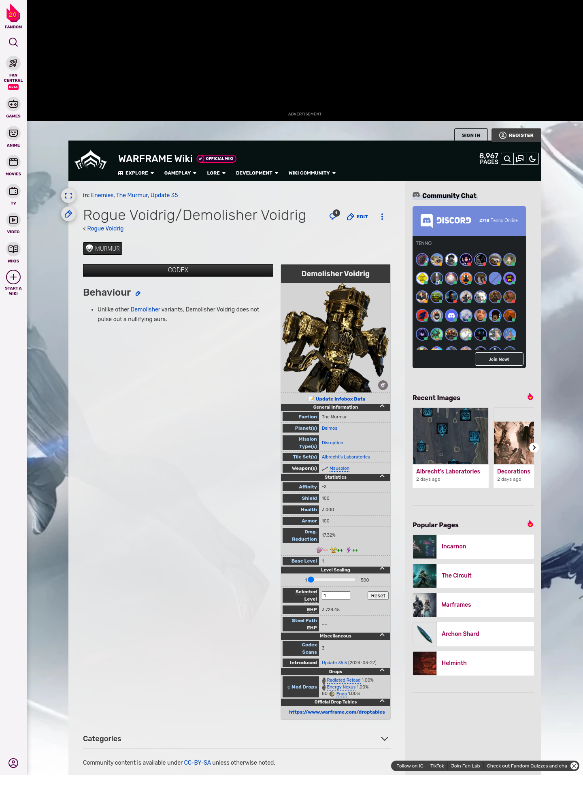Open Fan Central rocket icon
Viewport: 583px width, 810px height.
coord(13,64)
